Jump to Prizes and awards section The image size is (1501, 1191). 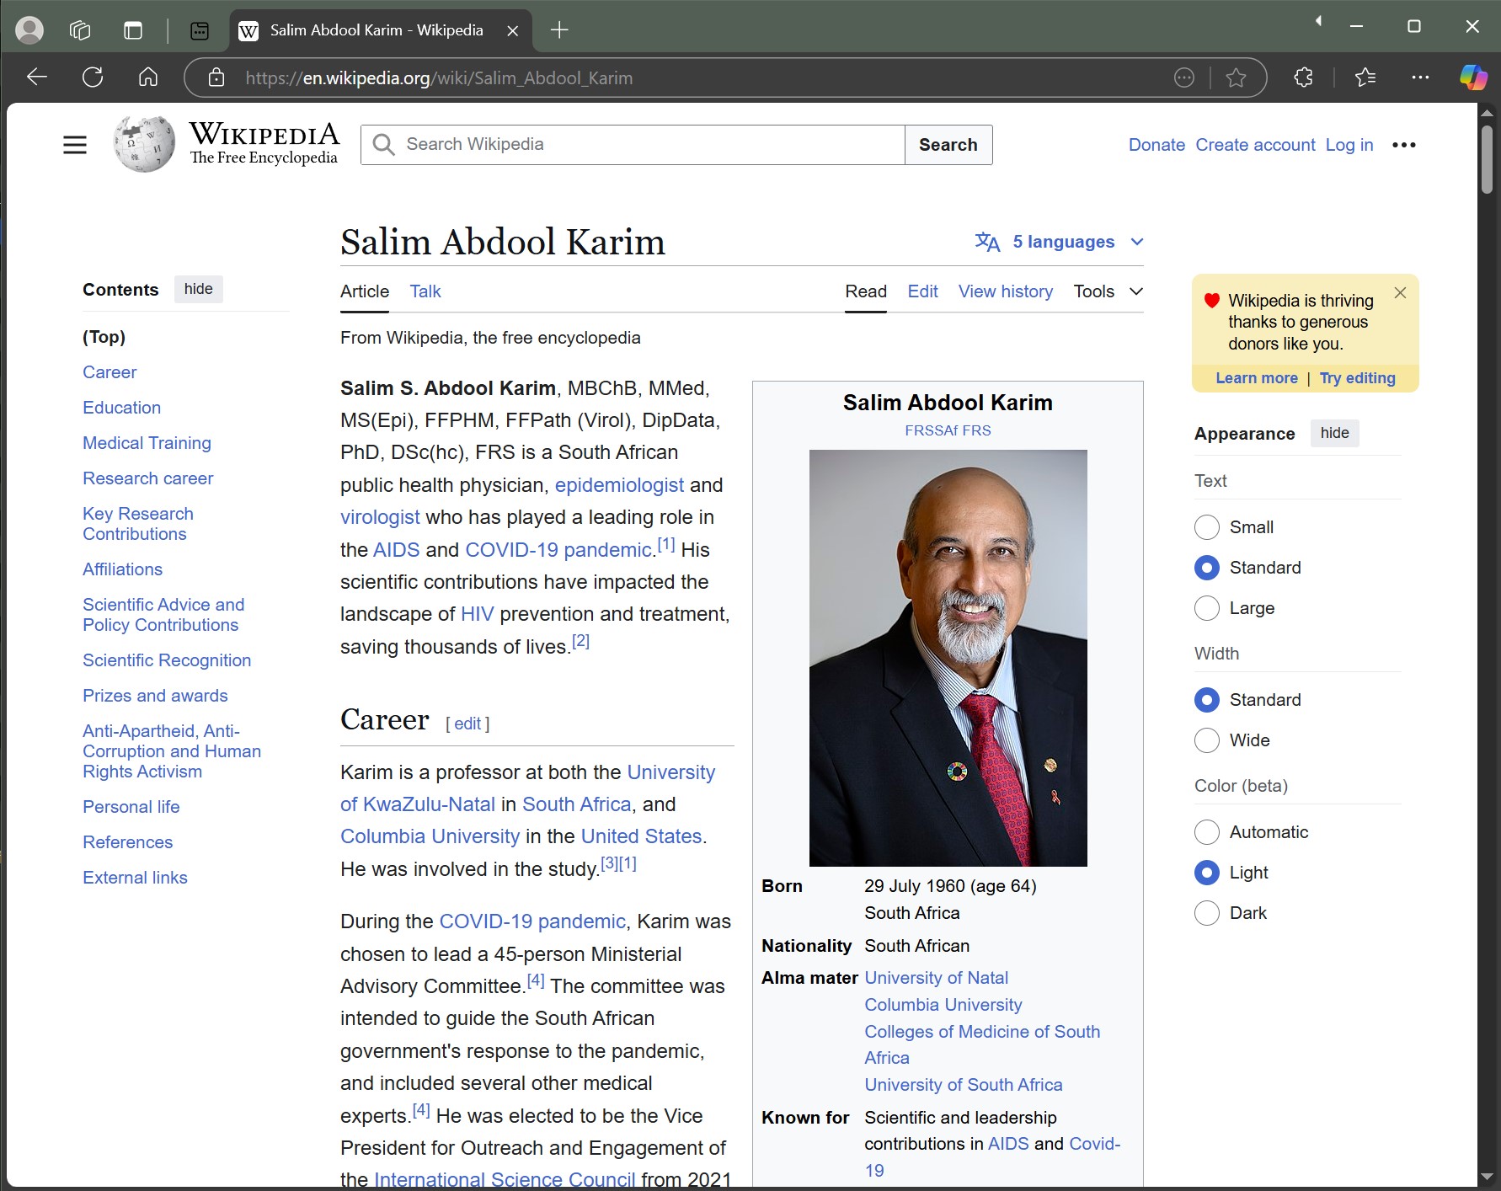[x=155, y=696]
